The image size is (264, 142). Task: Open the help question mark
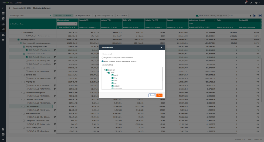[x=251, y=3]
